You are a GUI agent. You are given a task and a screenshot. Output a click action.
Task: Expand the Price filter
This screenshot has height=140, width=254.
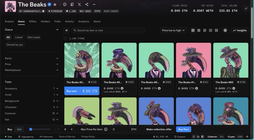[x=32, y=64]
